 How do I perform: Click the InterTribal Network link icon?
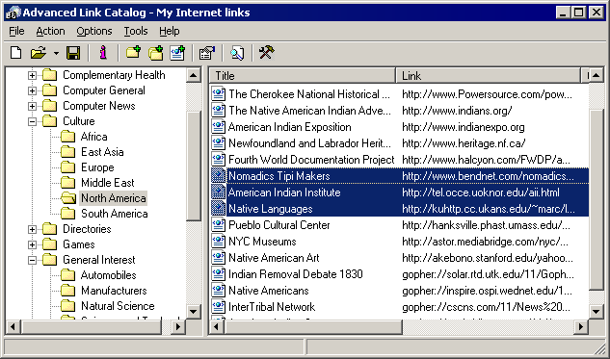coord(218,307)
